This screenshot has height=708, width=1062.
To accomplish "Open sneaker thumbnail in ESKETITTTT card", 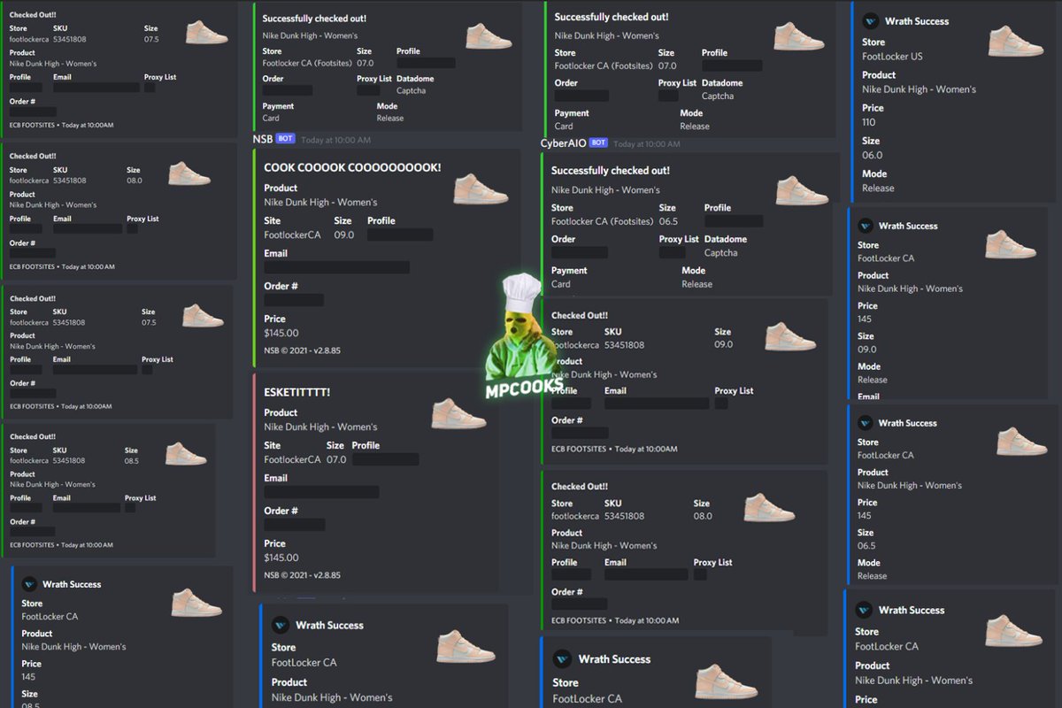I will pyautogui.click(x=458, y=413).
